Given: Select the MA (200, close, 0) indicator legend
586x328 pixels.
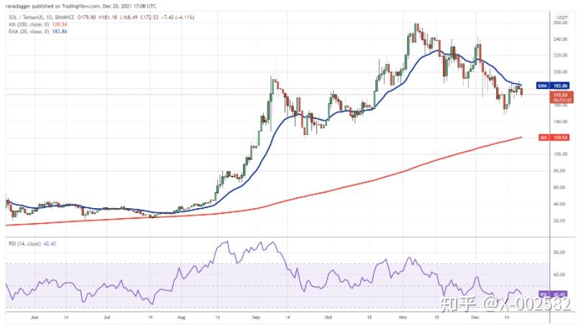Looking at the screenshot, I should coord(37,24).
